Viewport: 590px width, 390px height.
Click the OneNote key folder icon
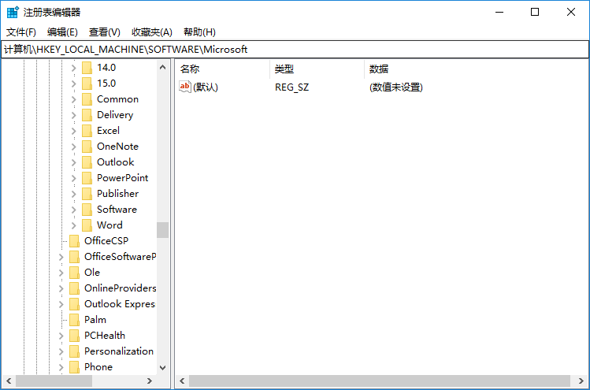87,147
